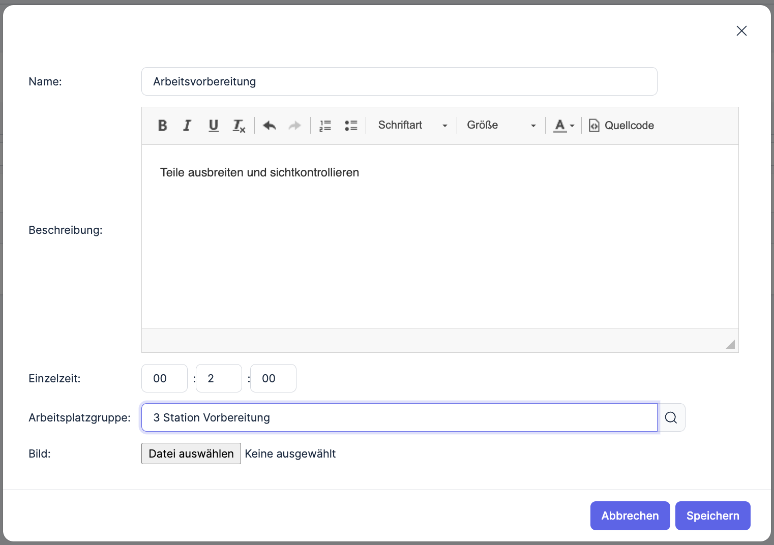Remove formatting from text

(239, 126)
